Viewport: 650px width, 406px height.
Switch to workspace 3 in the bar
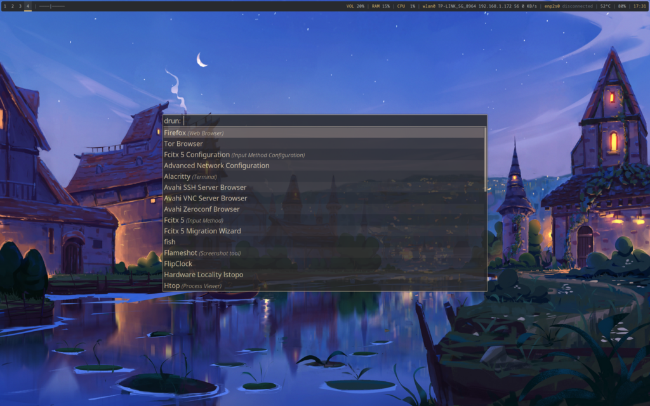click(20, 6)
